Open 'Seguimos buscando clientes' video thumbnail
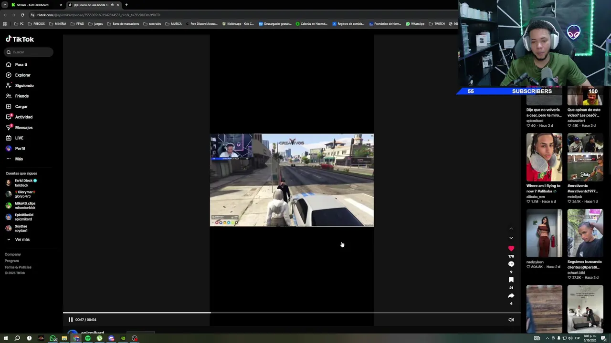Image resolution: width=611 pixels, height=343 pixels. click(x=585, y=233)
